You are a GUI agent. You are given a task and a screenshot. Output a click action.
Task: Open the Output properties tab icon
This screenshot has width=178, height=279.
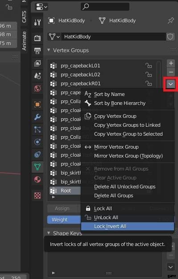point(37,50)
